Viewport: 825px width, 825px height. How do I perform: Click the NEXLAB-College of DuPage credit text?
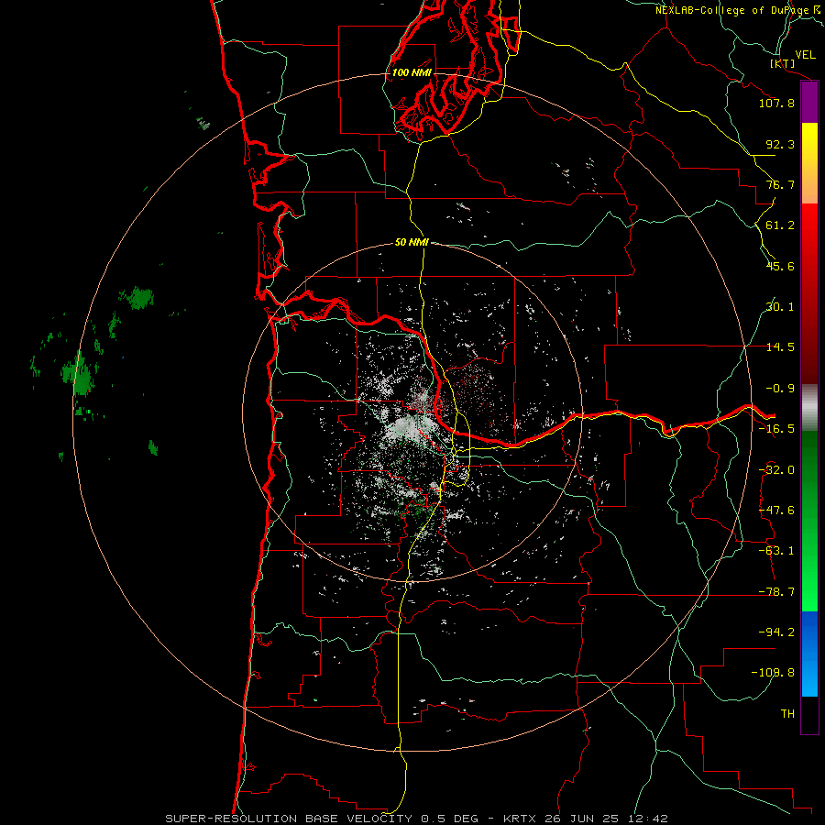(732, 10)
